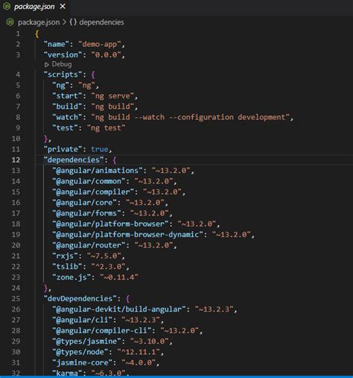Click "@angular/animations" dependency name

pos(98,171)
